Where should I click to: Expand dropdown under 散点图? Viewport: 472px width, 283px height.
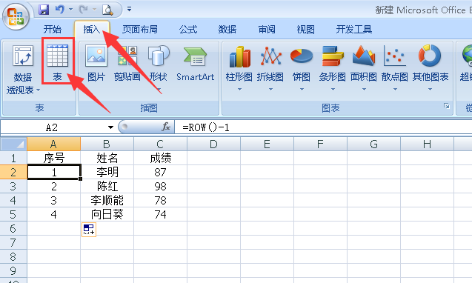point(395,90)
